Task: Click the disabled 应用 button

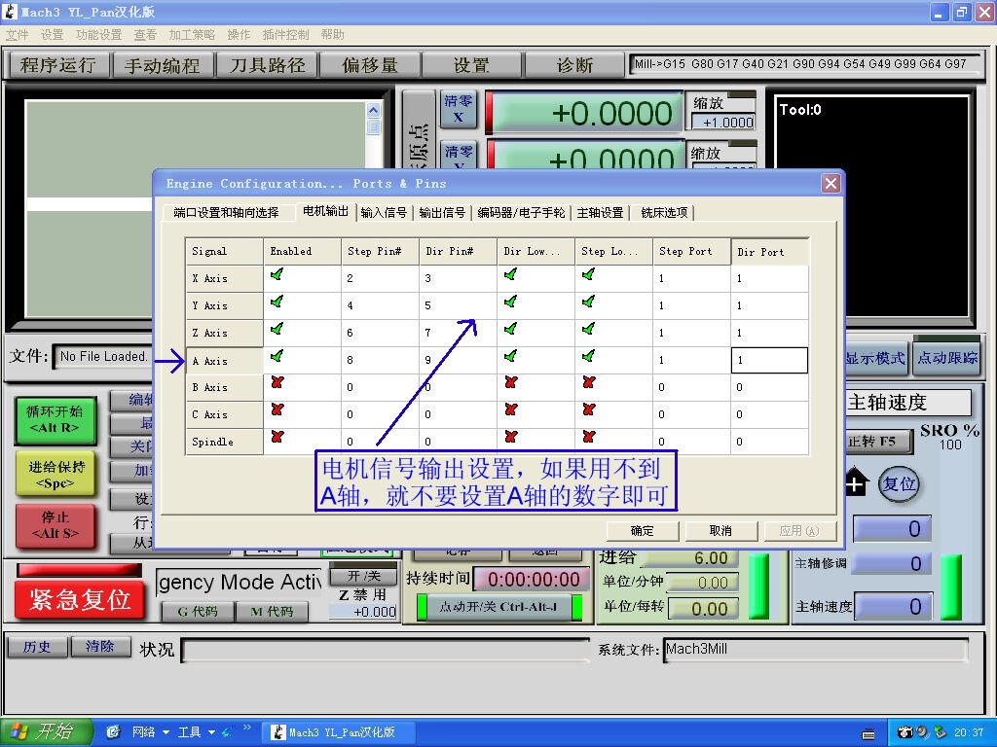Action: point(798,531)
